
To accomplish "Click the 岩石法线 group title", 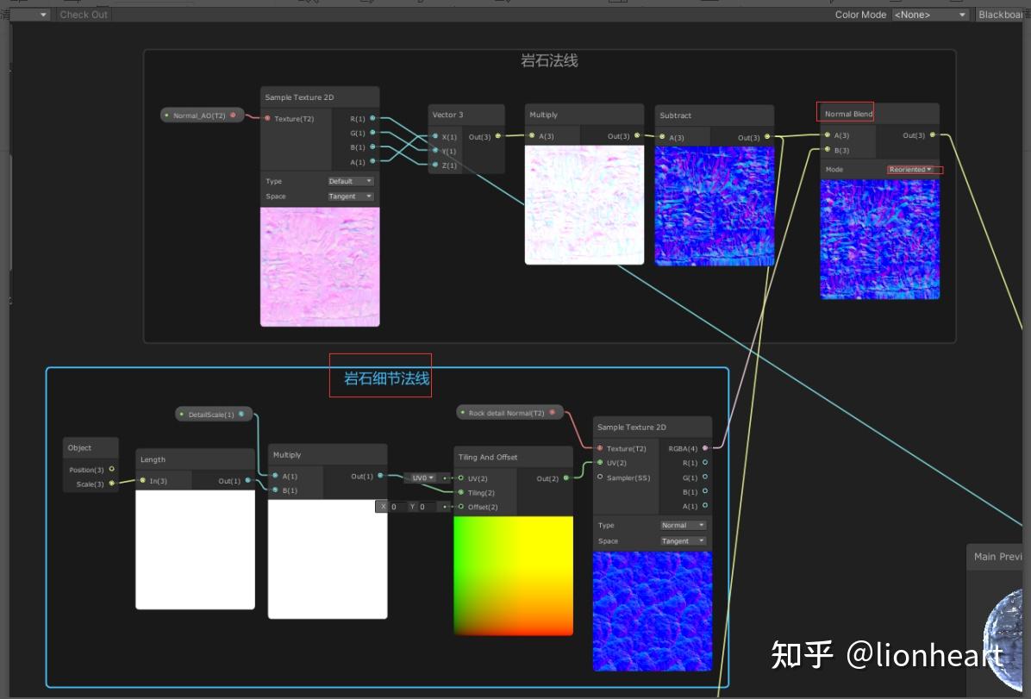I will click(549, 60).
